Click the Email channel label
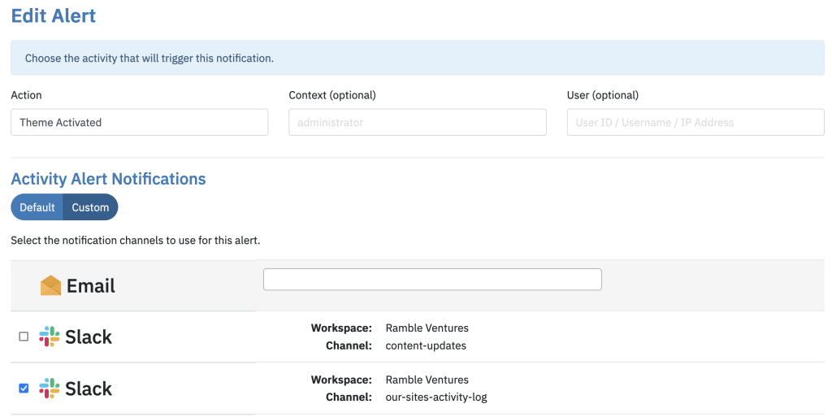This screenshot has width=832, height=417. coord(91,286)
